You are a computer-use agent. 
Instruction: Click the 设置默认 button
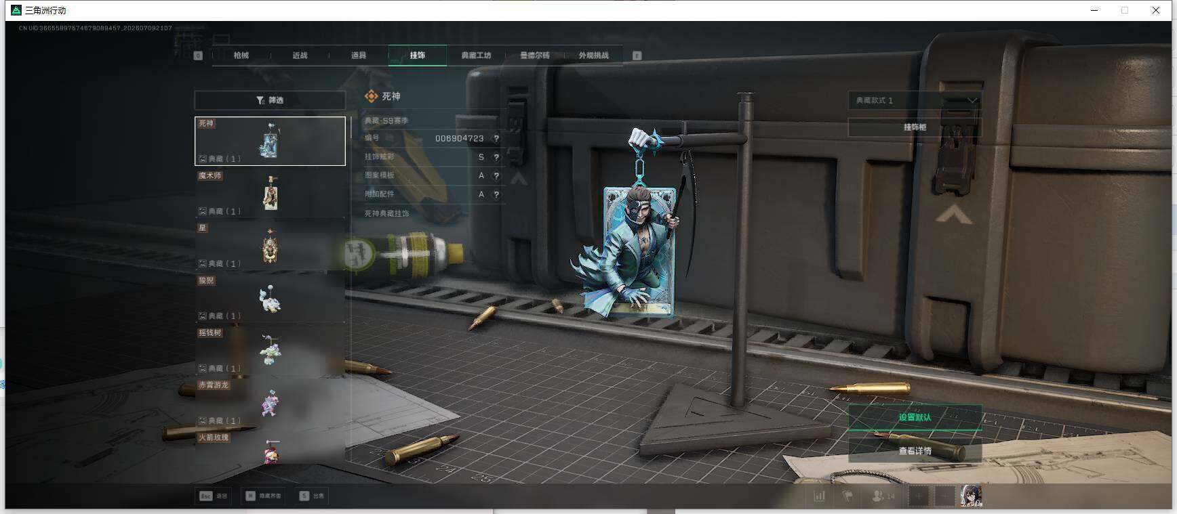tap(915, 417)
